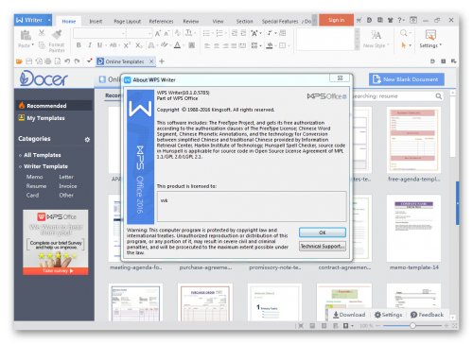
Task: Click the Justify alignment icon
Action: [x=234, y=46]
